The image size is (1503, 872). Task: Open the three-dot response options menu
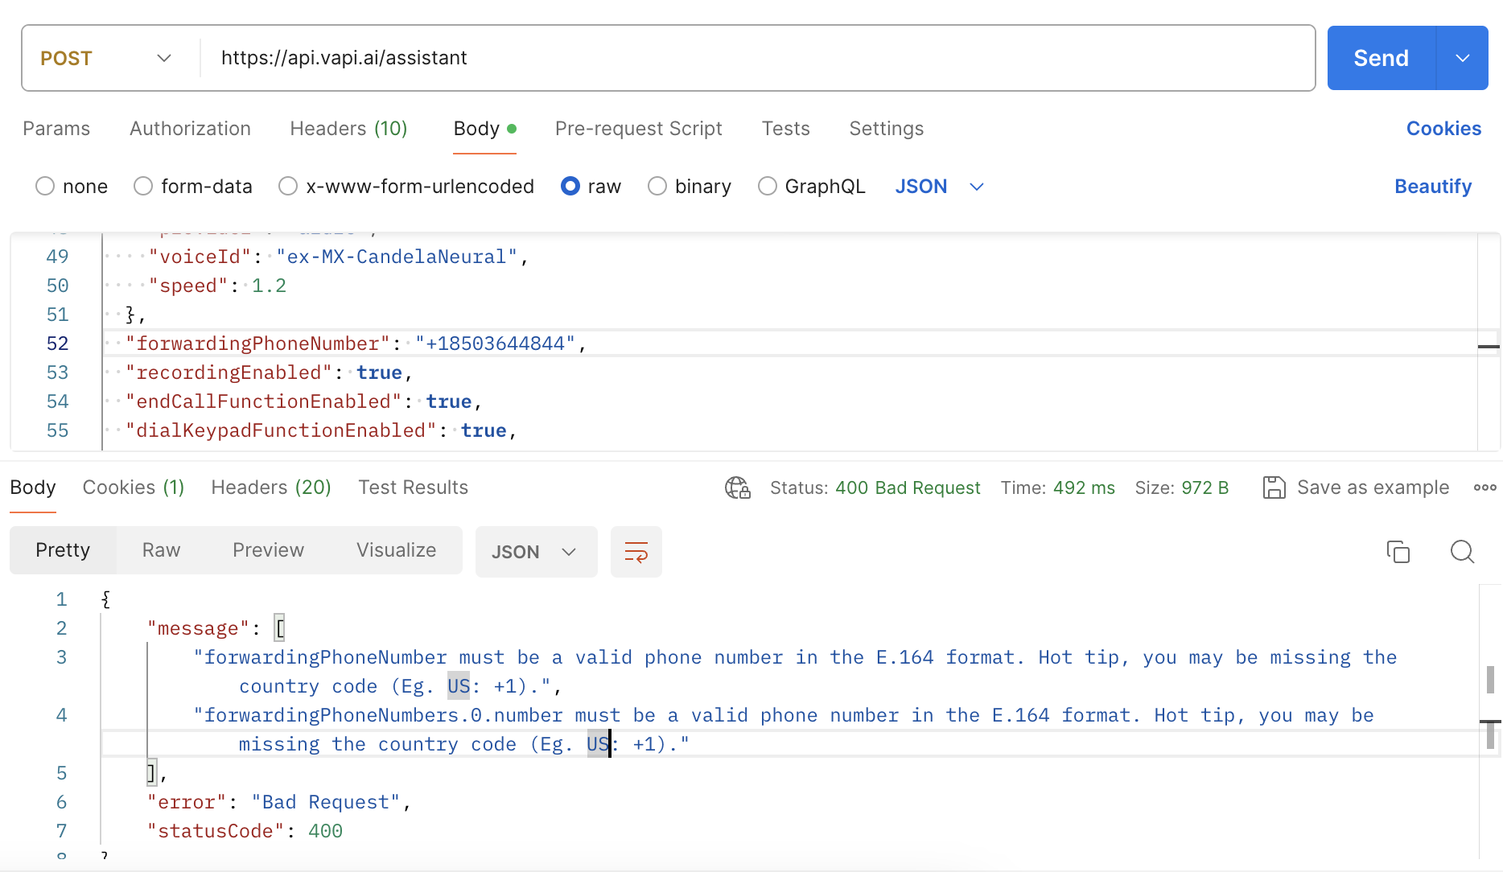[x=1485, y=487]
